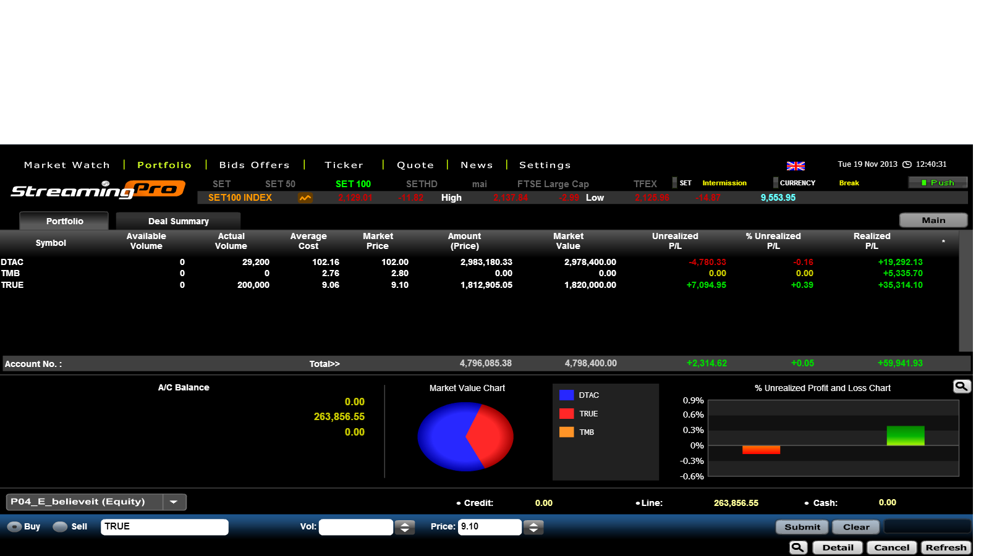The width and height of the screenshot is (989, 556).
Task: Refresh the portfolio data
Action: point(946,547)
